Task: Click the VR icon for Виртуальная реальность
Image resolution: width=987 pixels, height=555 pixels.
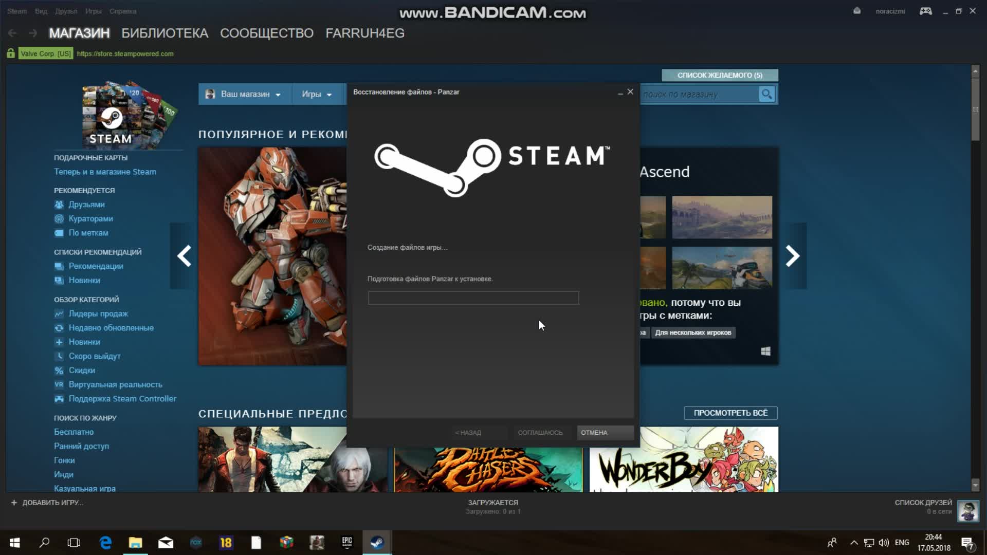Action: coord(59,384)
